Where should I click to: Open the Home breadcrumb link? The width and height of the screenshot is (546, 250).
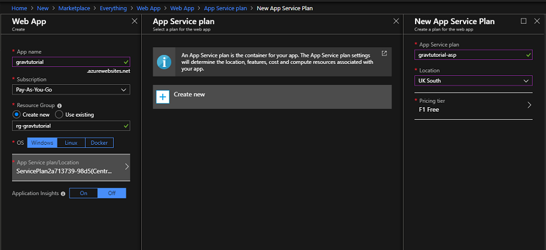(19, 8)
